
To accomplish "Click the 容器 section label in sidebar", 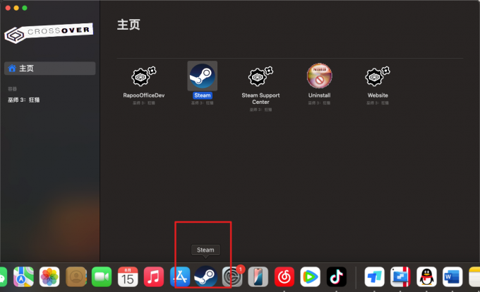I will pos(12,89).
